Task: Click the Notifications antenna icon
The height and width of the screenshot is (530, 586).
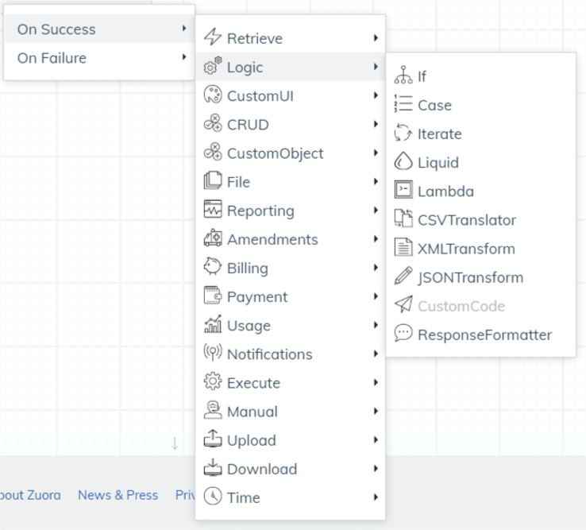Action: pos(213,352)
